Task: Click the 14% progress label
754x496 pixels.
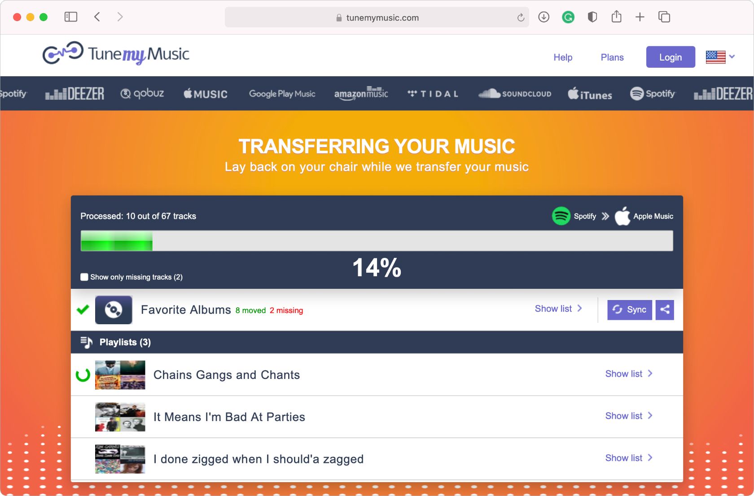Action: point(377,268)
